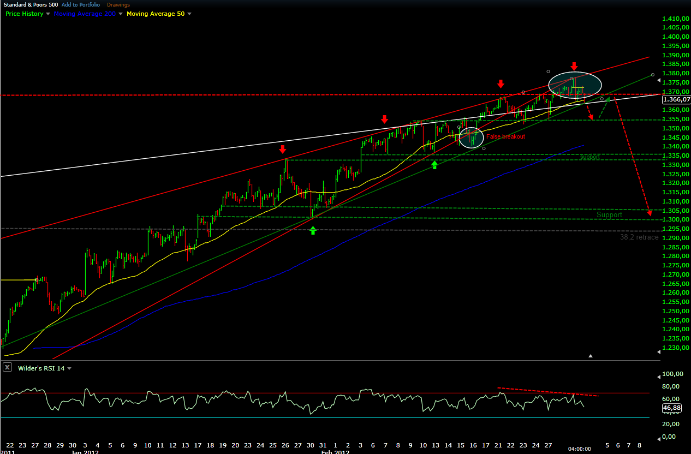
Task: Click the Add to Portfolio link
Action: 80,4
